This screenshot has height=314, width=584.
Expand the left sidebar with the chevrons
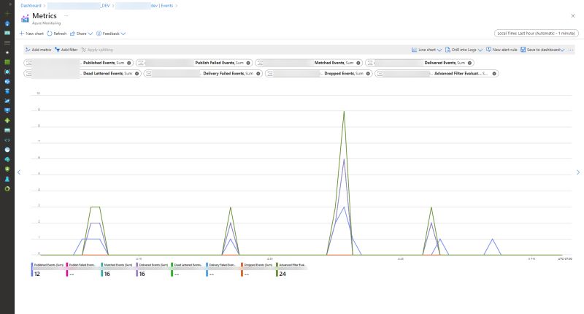point(10,4)
